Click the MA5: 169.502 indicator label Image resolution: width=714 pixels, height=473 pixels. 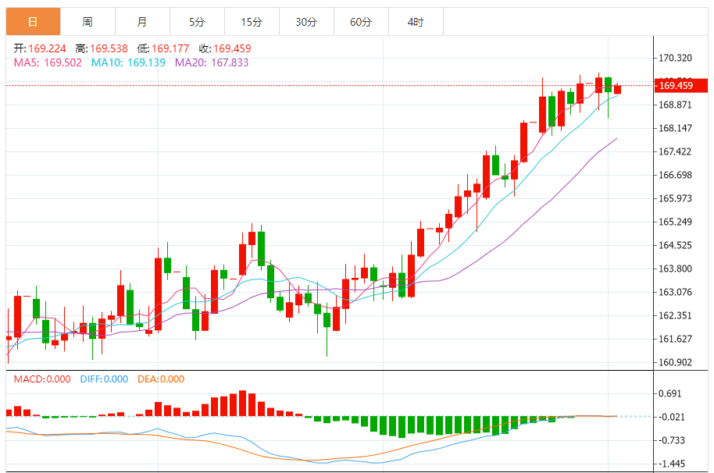[x=48, y=62]
